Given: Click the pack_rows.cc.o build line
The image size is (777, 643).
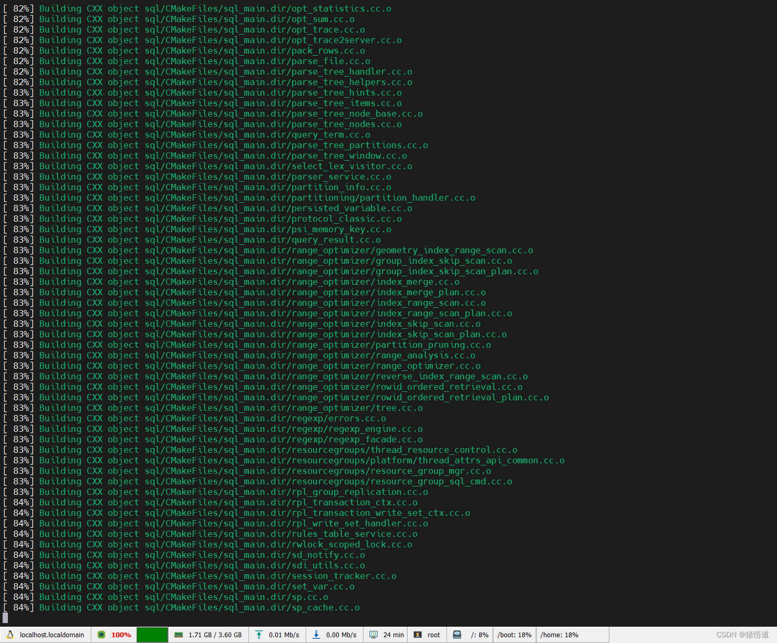Looking at the screenshot, I should pos(184,50).
